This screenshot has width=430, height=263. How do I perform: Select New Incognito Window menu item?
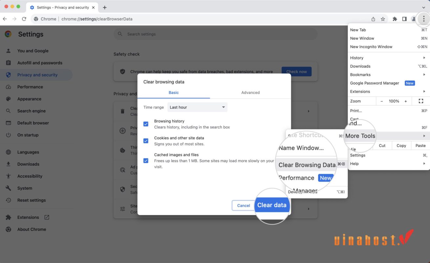coord(371,47)
